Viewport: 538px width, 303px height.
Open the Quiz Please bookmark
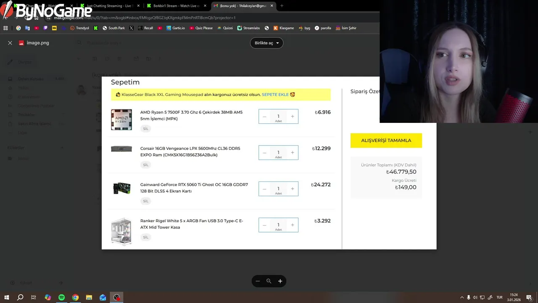point(201,28)
